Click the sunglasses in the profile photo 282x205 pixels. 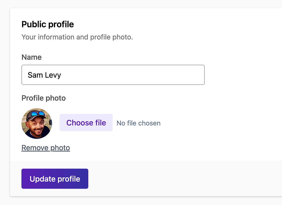(38, 114)
